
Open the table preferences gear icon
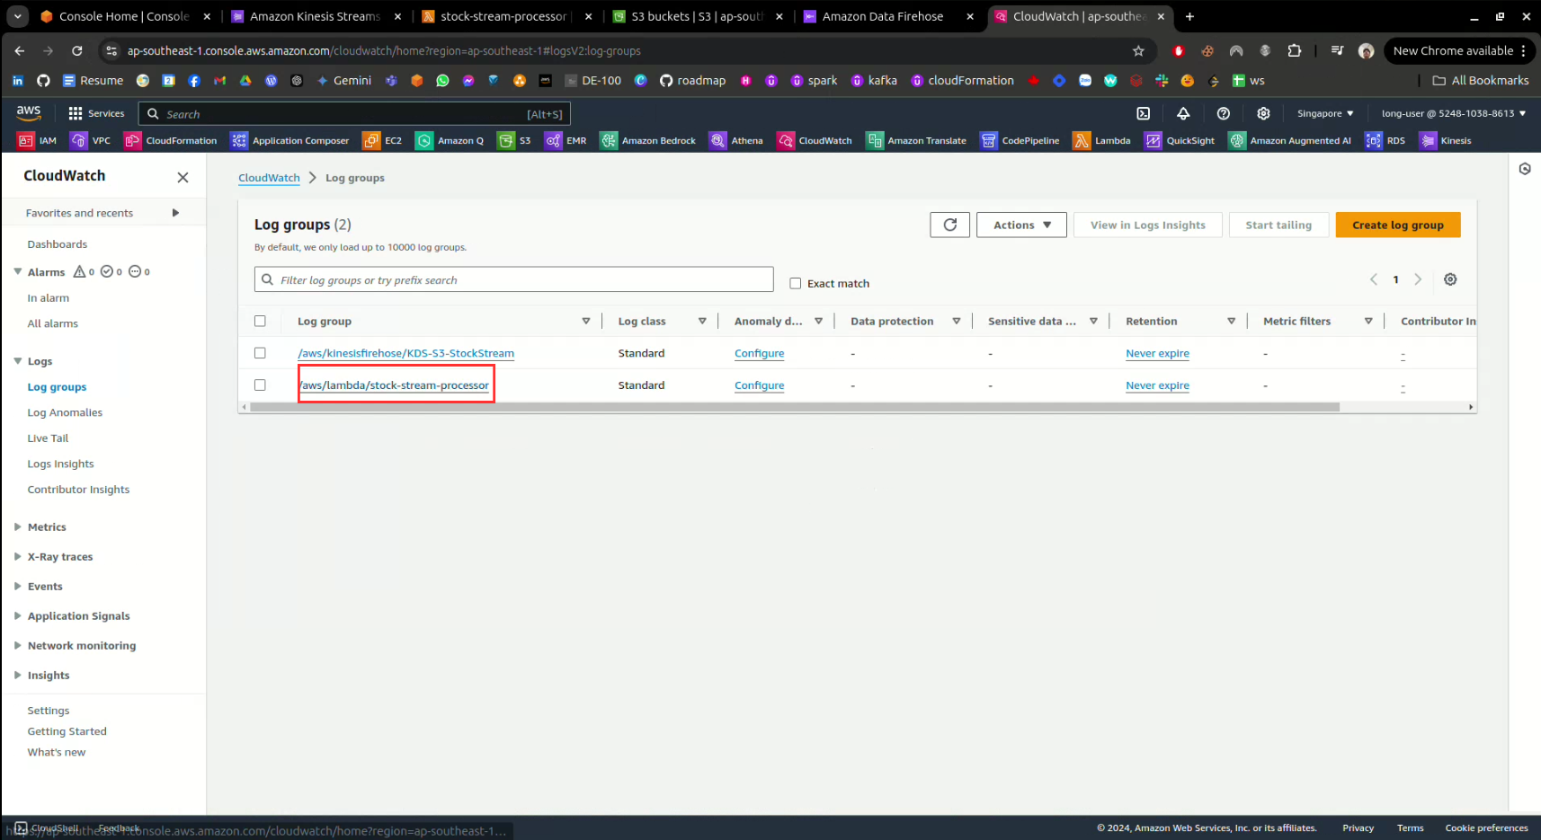click(x=1449, y=279)
